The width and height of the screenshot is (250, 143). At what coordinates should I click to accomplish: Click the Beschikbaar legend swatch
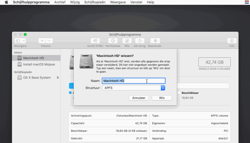tap(179, 93)
